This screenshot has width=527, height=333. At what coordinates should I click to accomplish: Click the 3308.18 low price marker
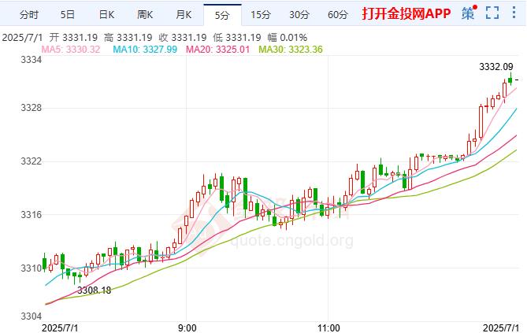tap(94, 290)
